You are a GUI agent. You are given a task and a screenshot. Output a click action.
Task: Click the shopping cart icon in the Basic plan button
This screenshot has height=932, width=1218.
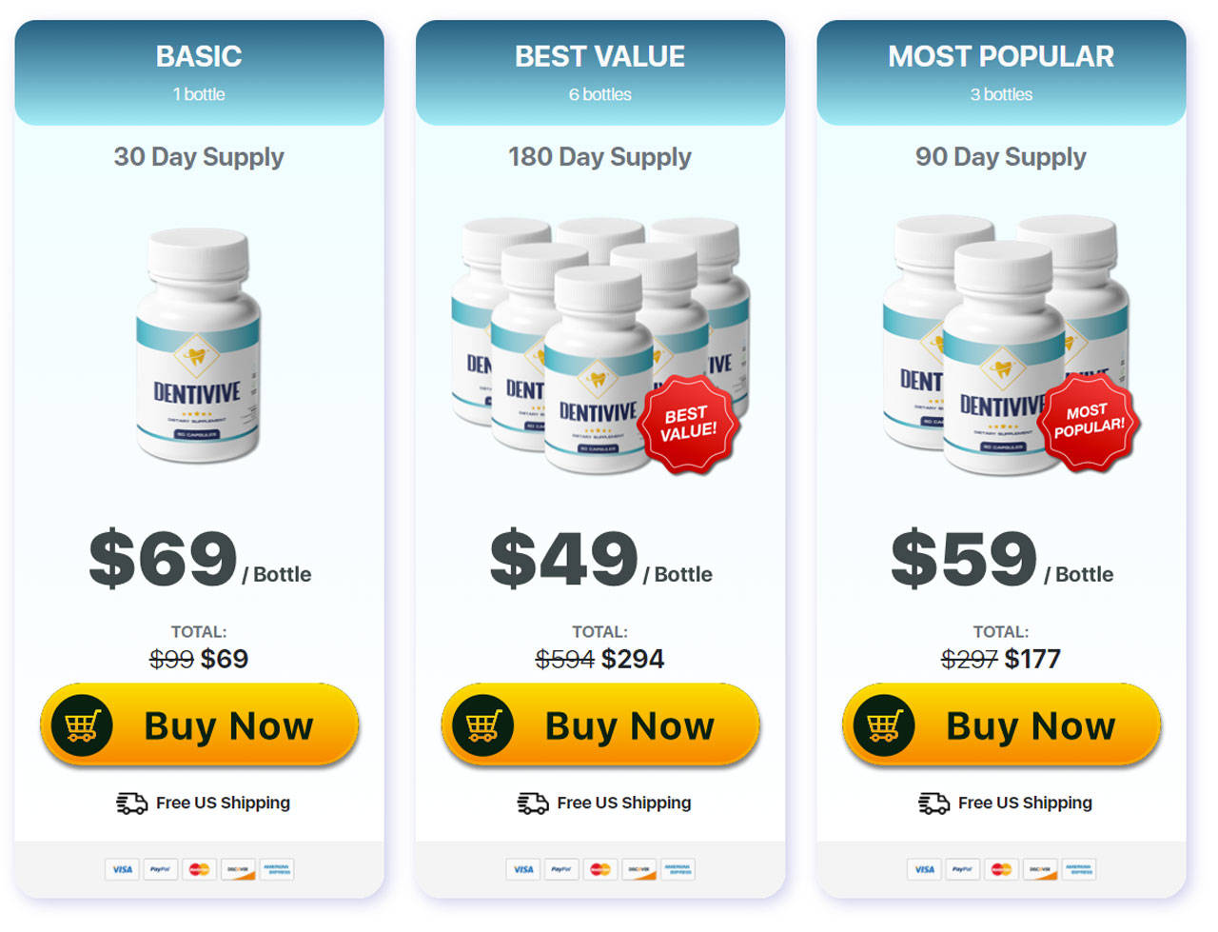coord(82,725)
